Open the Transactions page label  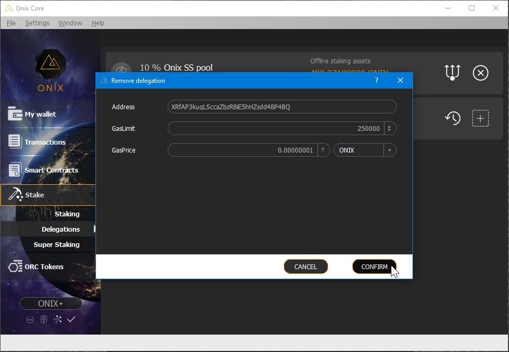click(x=45, y=142)
